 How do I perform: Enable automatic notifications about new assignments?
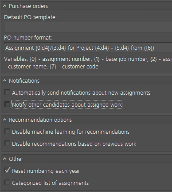pyautogui.click(x=7, y=92)
